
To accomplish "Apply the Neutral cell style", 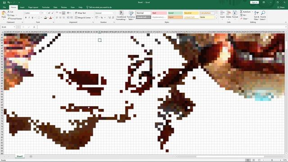I will (191, 13).
